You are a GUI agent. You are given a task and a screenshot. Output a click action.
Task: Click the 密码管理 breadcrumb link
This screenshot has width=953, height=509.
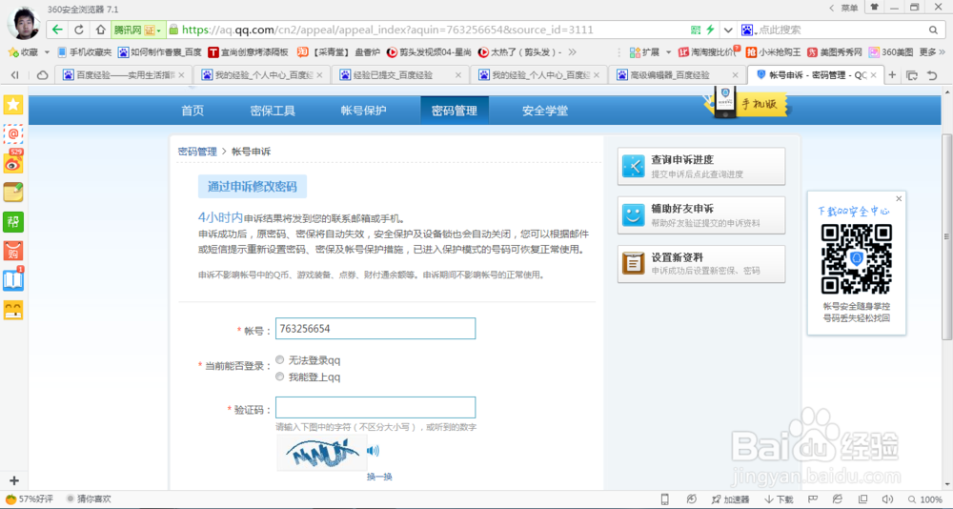pos(197,152)
